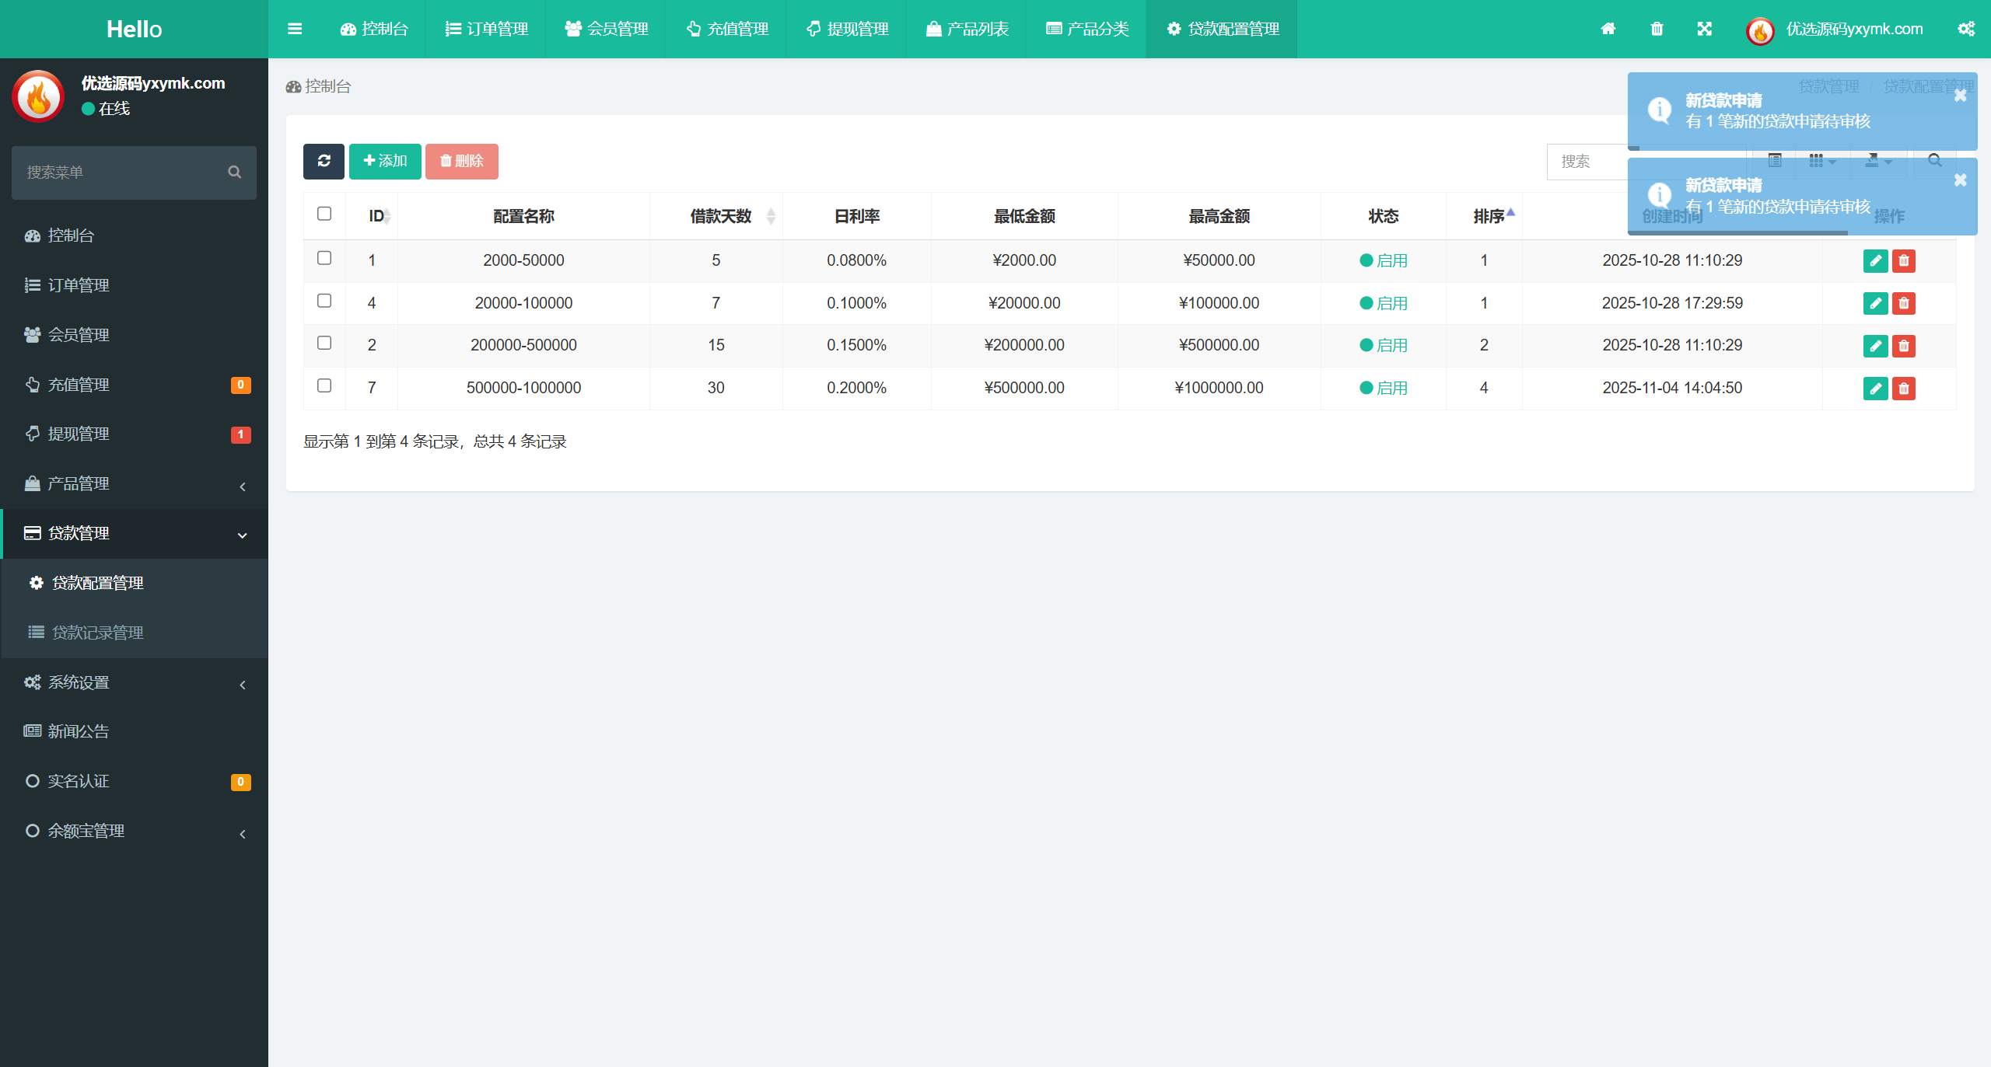Switch to the 产品分类 top tab
The image size is (1991, 1067).
coord(1086,29)
